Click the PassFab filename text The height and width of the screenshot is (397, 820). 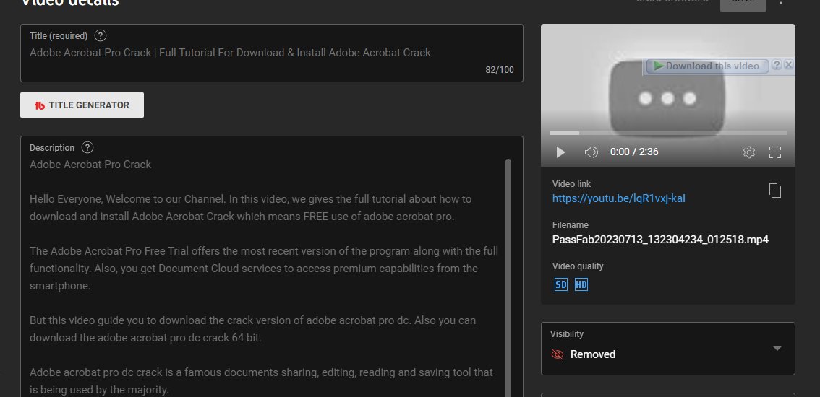click(660, 240)
